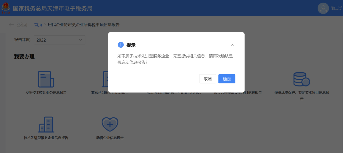The width and height of the screenshot is (343, 153).
Task: Click the blue info icon beside 提示
Action: coord(121,45)
